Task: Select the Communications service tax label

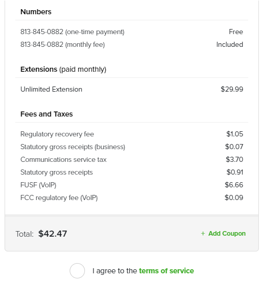Action: click(x=64, y=160)
